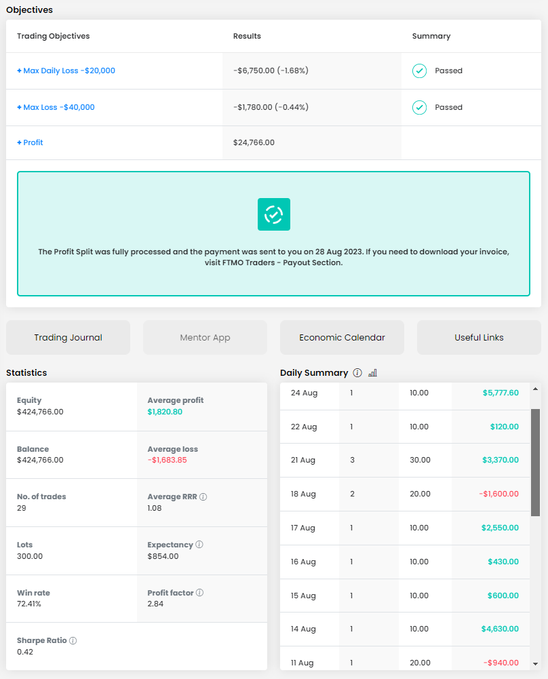This screenshot has width=548, height=679.
Task: Select the 24 Aug daily summary row
Action: coord(405,395)
